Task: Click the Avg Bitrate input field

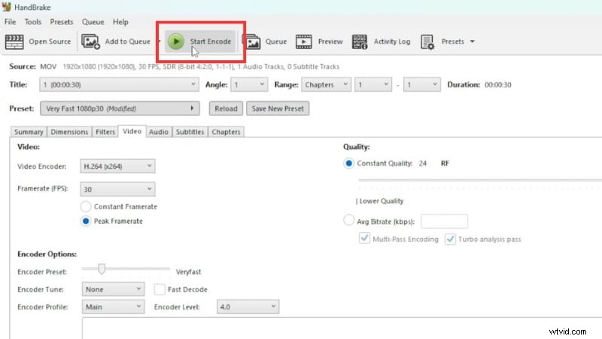Action: (x=444, y=221)
